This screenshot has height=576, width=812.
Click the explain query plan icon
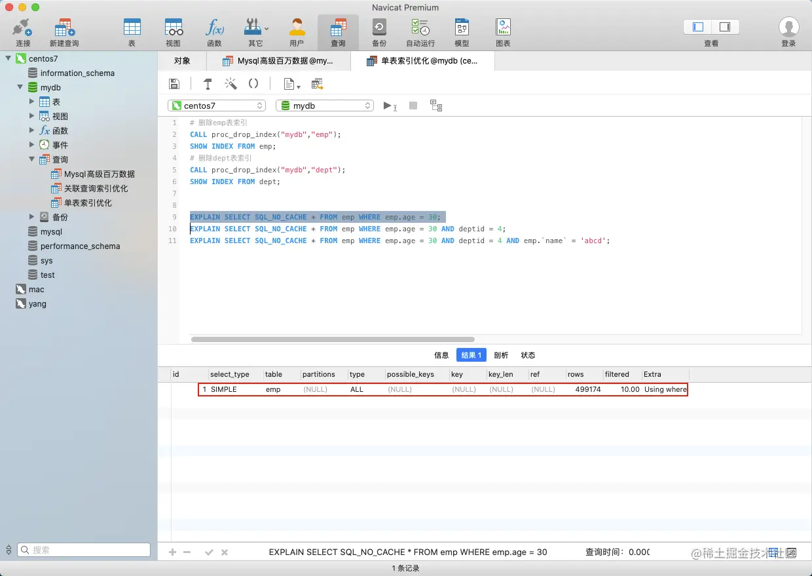click(x=436, y=106)
